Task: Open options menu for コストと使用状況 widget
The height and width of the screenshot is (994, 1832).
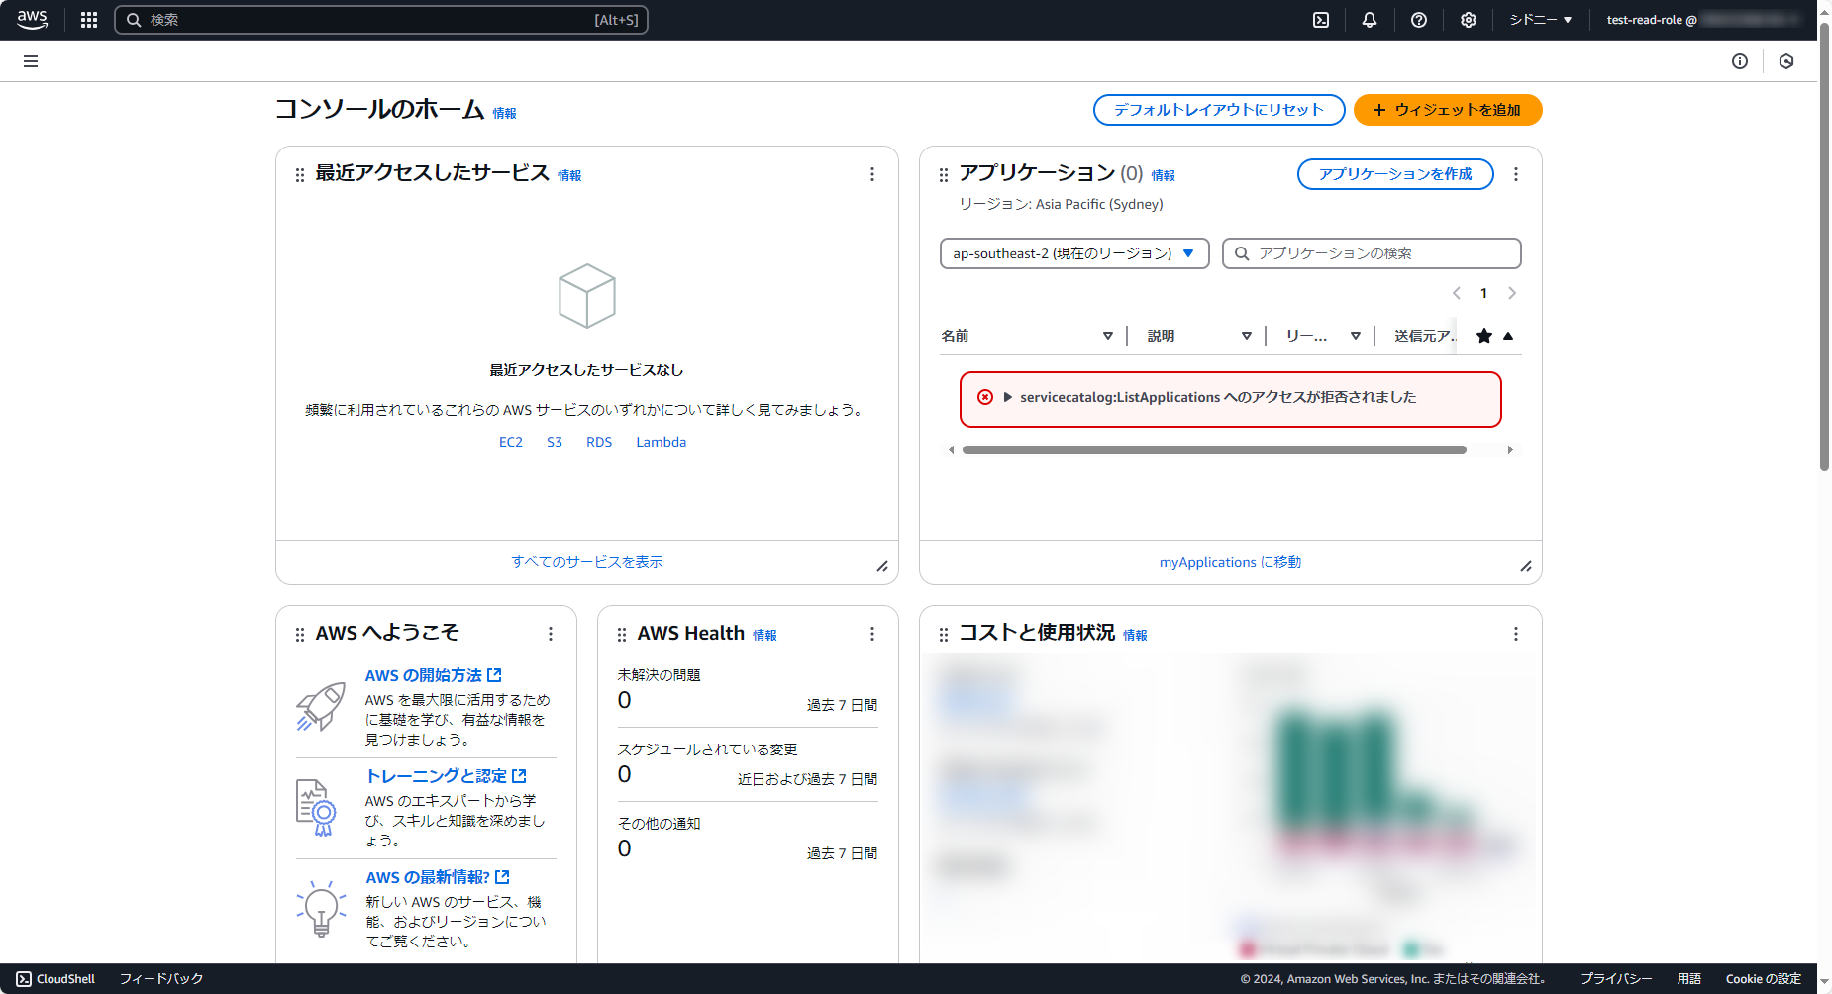Action: coord(1516,634)
